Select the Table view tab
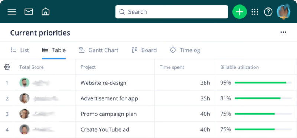This screenshot has height=138, width=297. (x=54, y=50)
